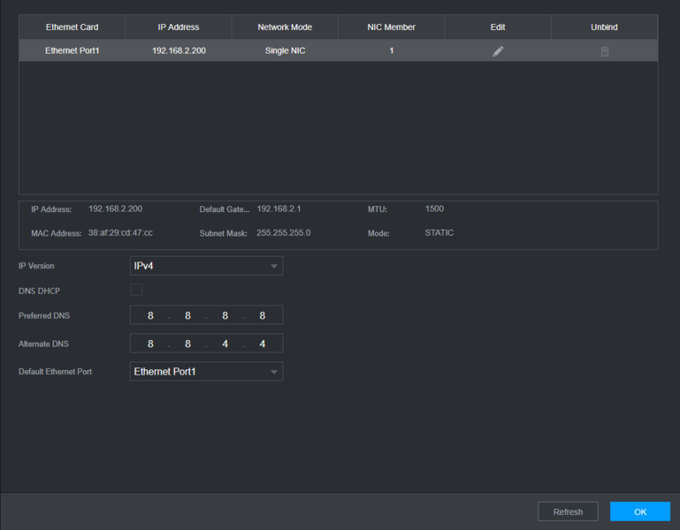Open the Default Ethernet Port dropdown
Viewport: 680px width, 530px height.
pos(206,371)
